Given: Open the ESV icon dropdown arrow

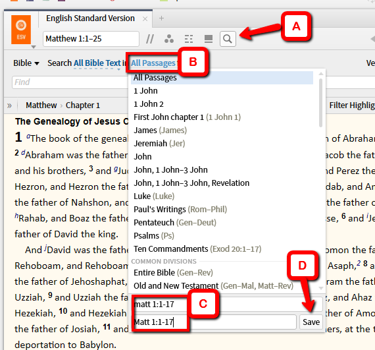Looking at the screenshot, I should pos(34,47).
